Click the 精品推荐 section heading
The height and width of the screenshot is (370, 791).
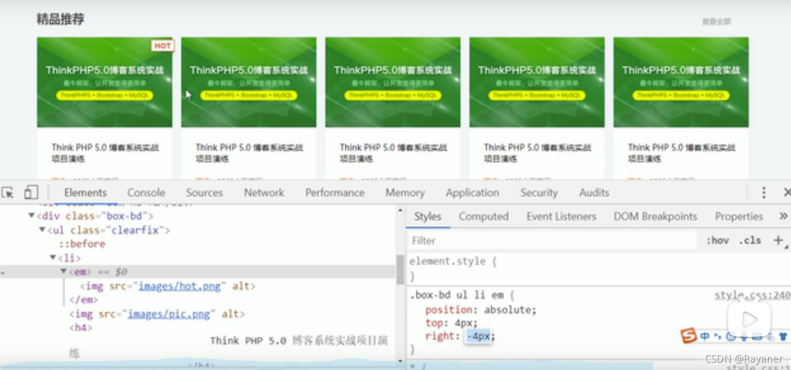pos(61,19)
